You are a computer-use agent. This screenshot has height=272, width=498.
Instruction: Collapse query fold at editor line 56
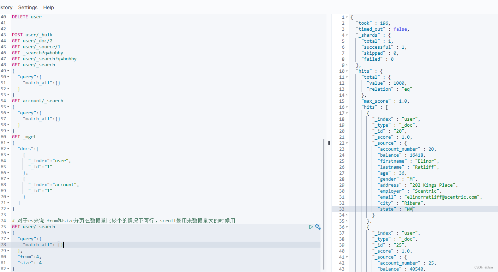8,113
